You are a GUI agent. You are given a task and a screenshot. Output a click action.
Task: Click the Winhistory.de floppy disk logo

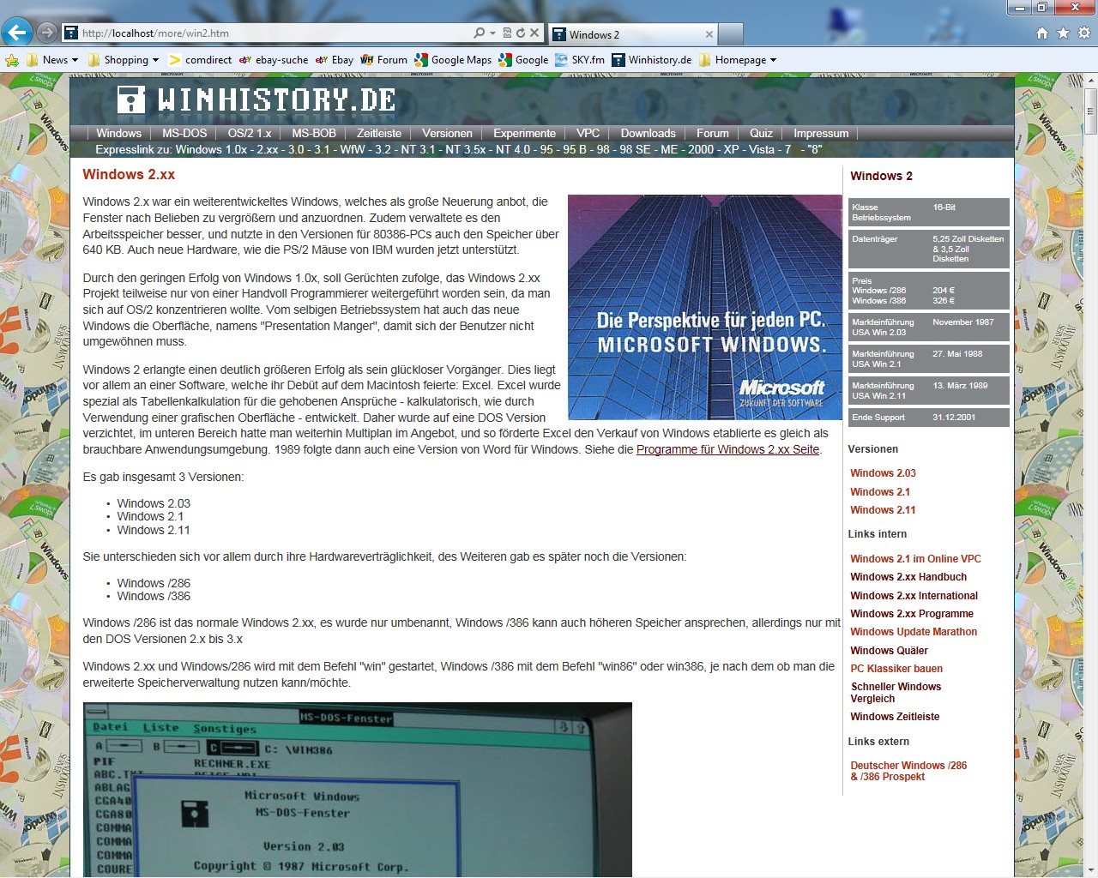(x=130, y=100)
